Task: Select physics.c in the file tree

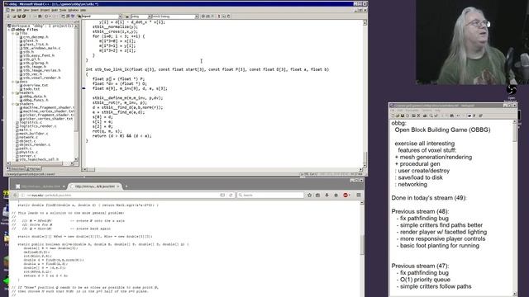Action: pos(28,152)
